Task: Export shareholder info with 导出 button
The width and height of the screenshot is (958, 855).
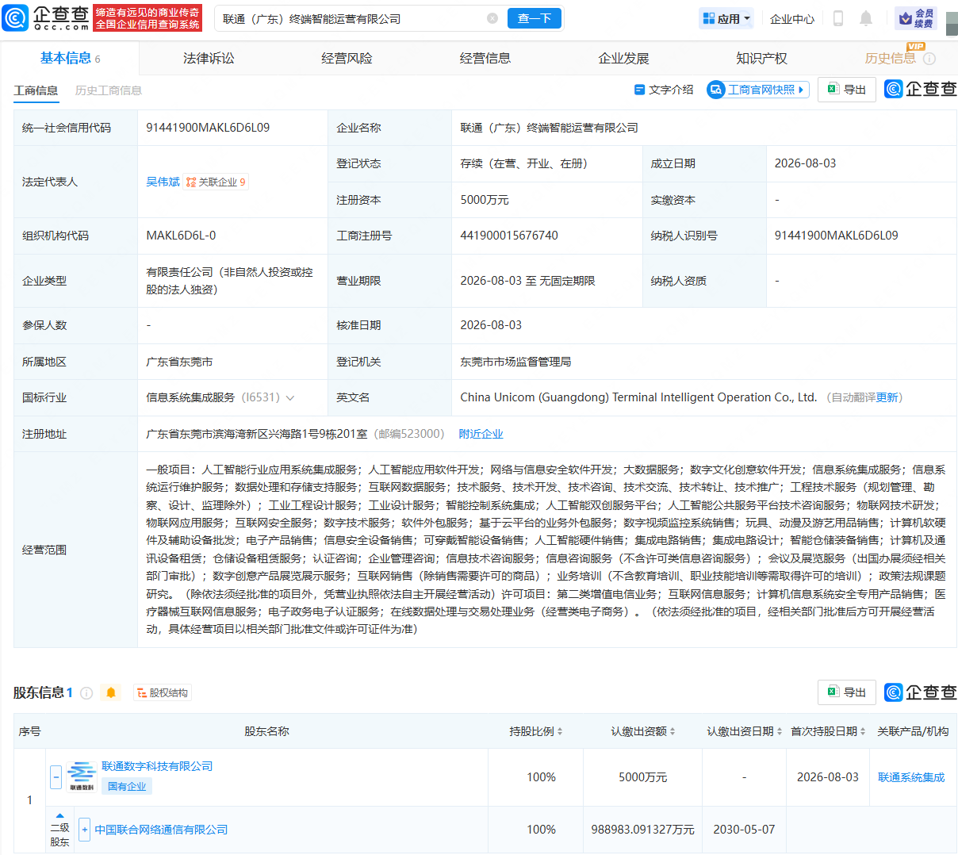Action: [x=847, y=692]
